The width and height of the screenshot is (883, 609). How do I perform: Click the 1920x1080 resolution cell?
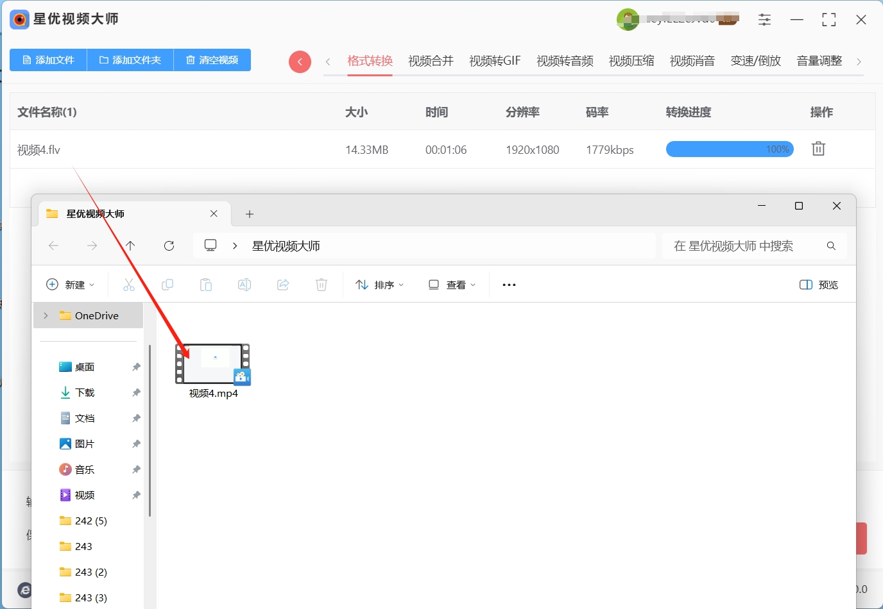(533, 150)
